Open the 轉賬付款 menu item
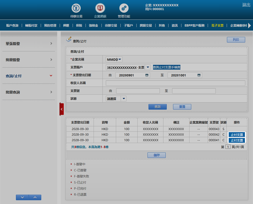 [x=31, y=26]
